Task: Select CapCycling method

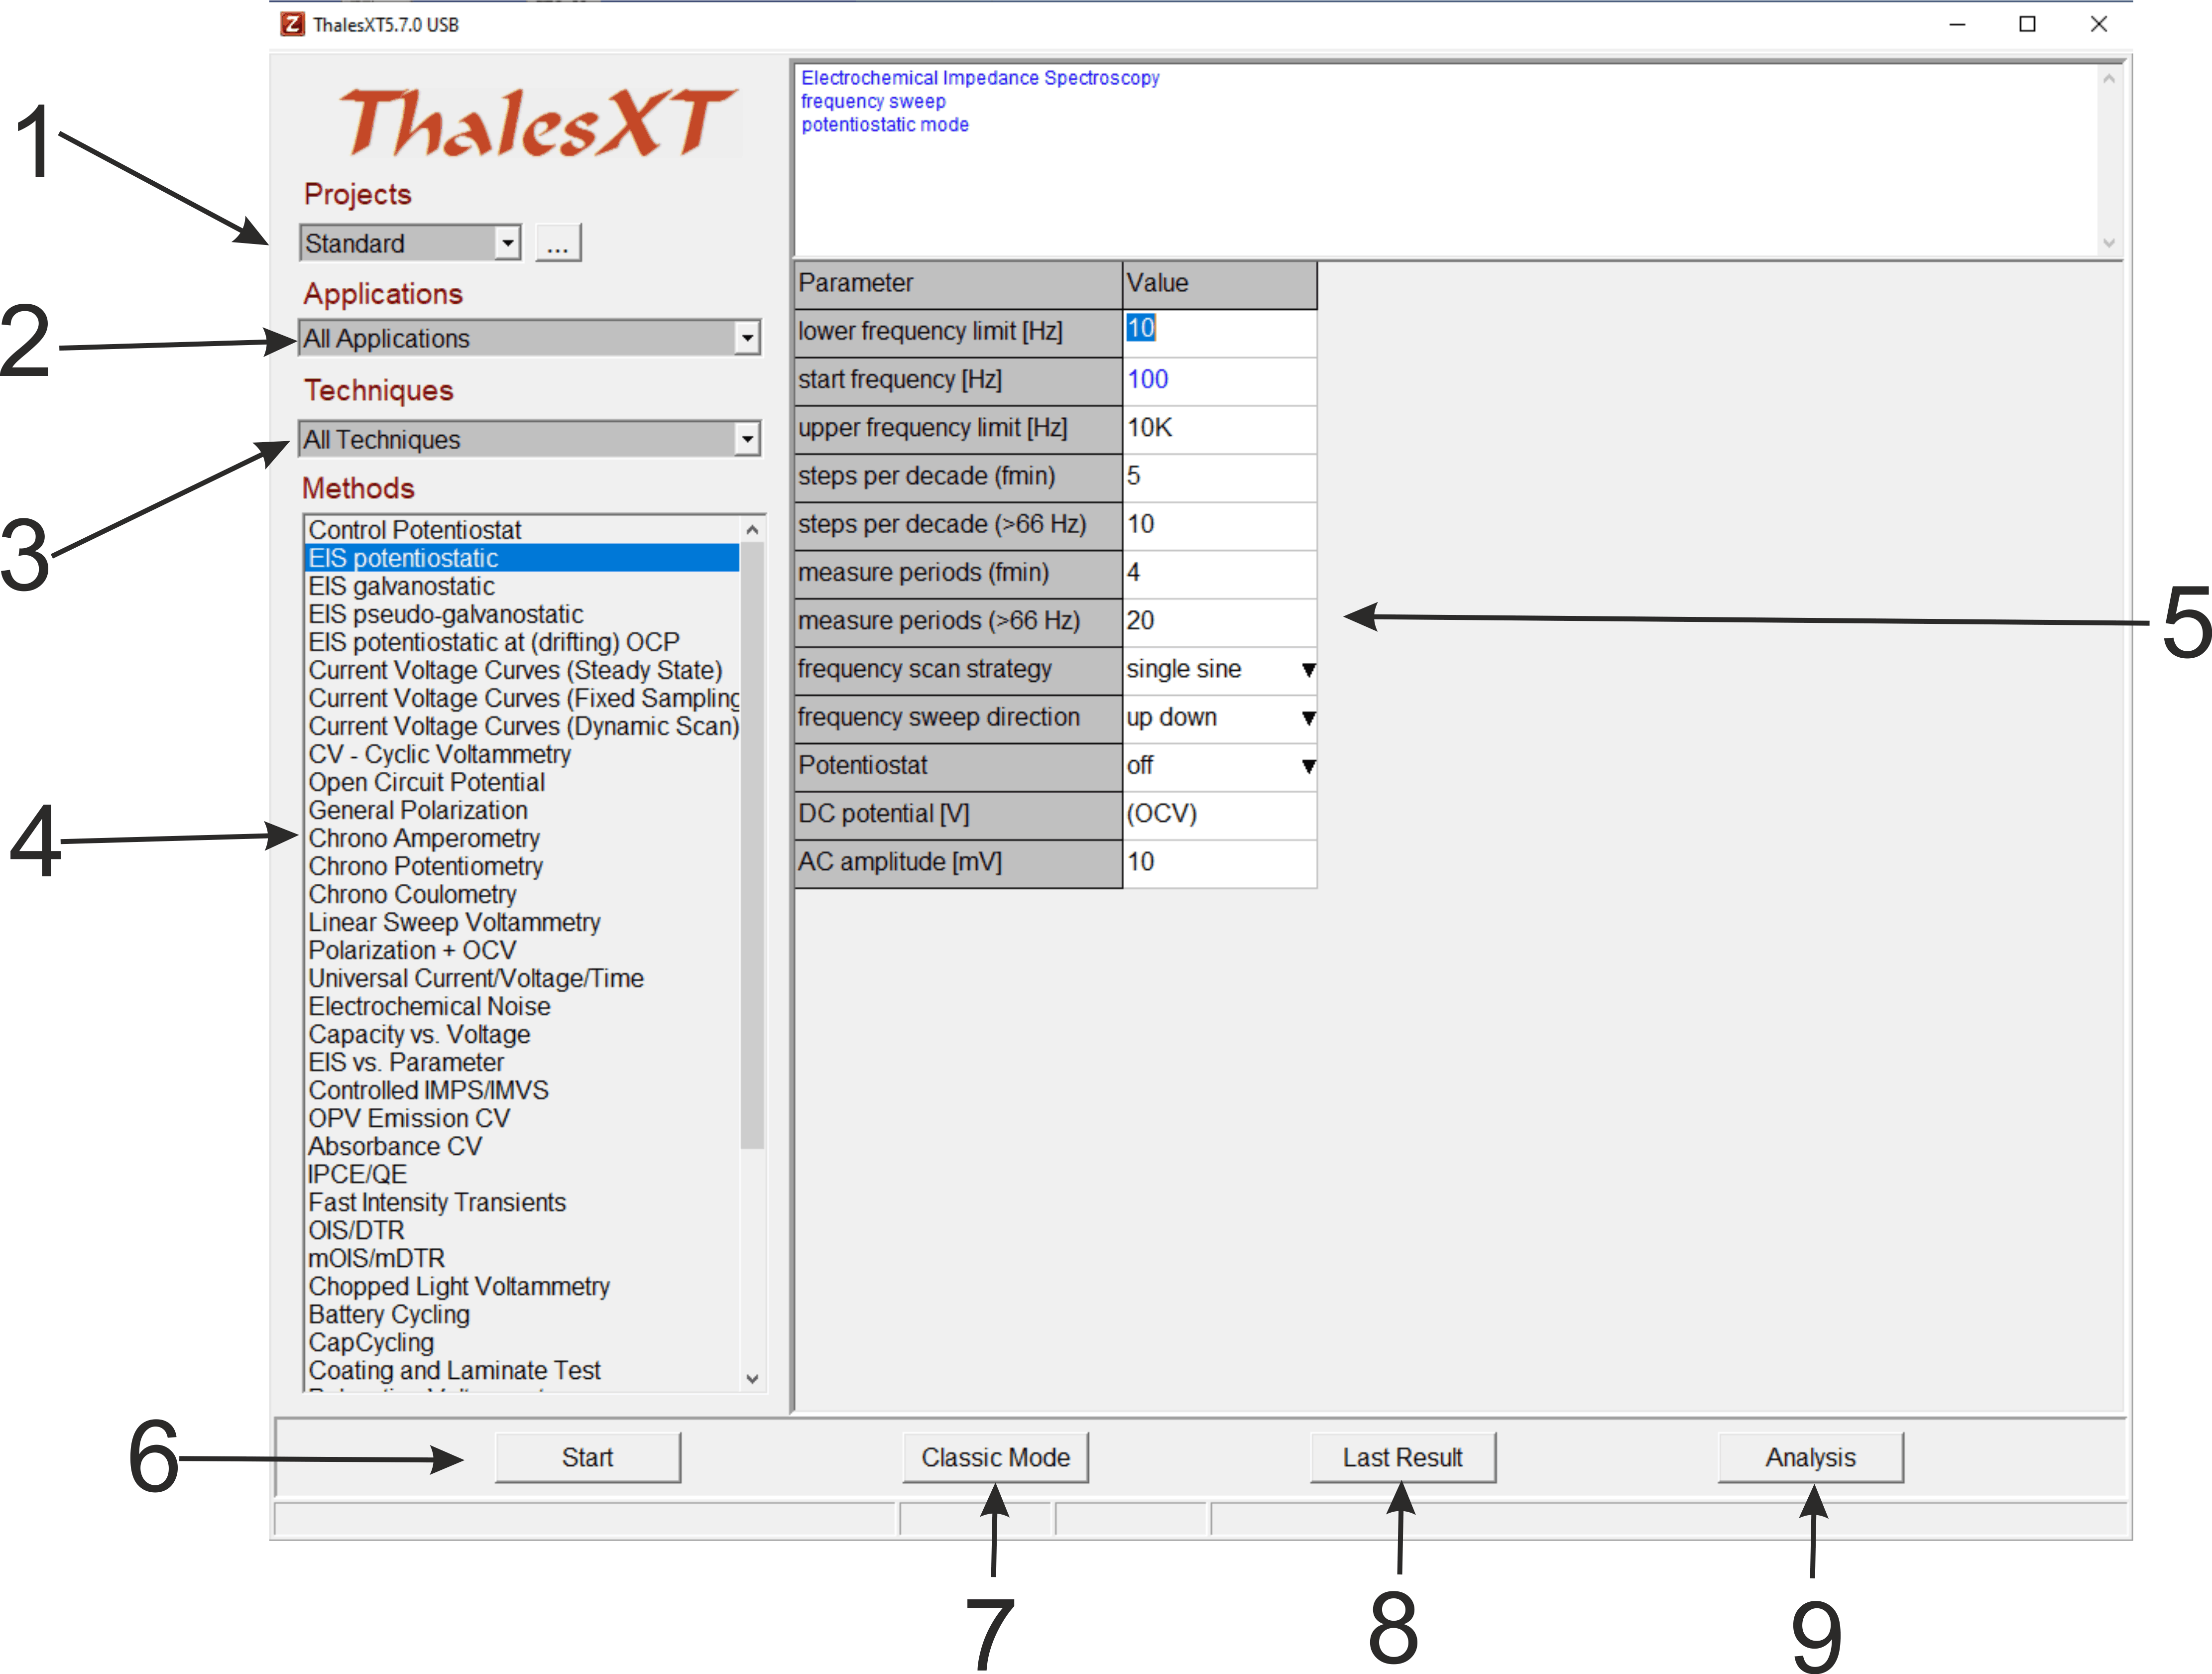Action: (522, 1342)
